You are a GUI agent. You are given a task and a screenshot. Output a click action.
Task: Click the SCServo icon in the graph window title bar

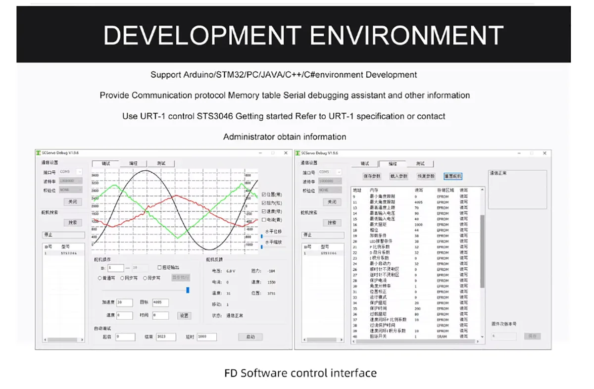38,153
